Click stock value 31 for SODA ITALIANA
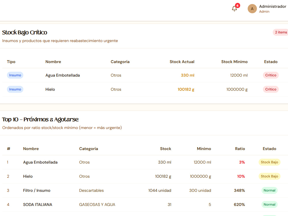 click(169, 204)
